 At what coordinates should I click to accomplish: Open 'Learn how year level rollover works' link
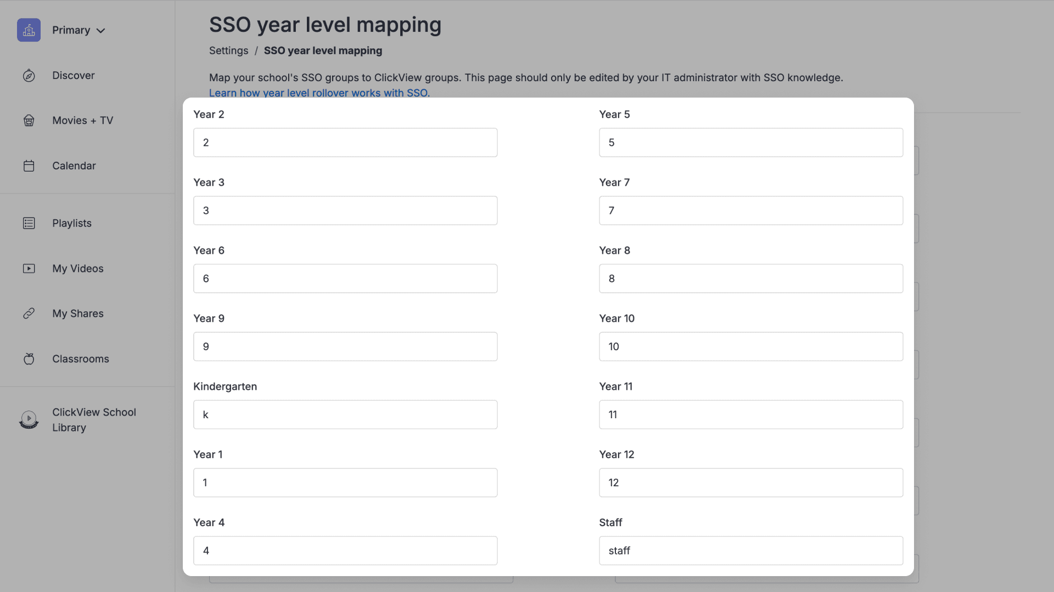pos(319,93)
